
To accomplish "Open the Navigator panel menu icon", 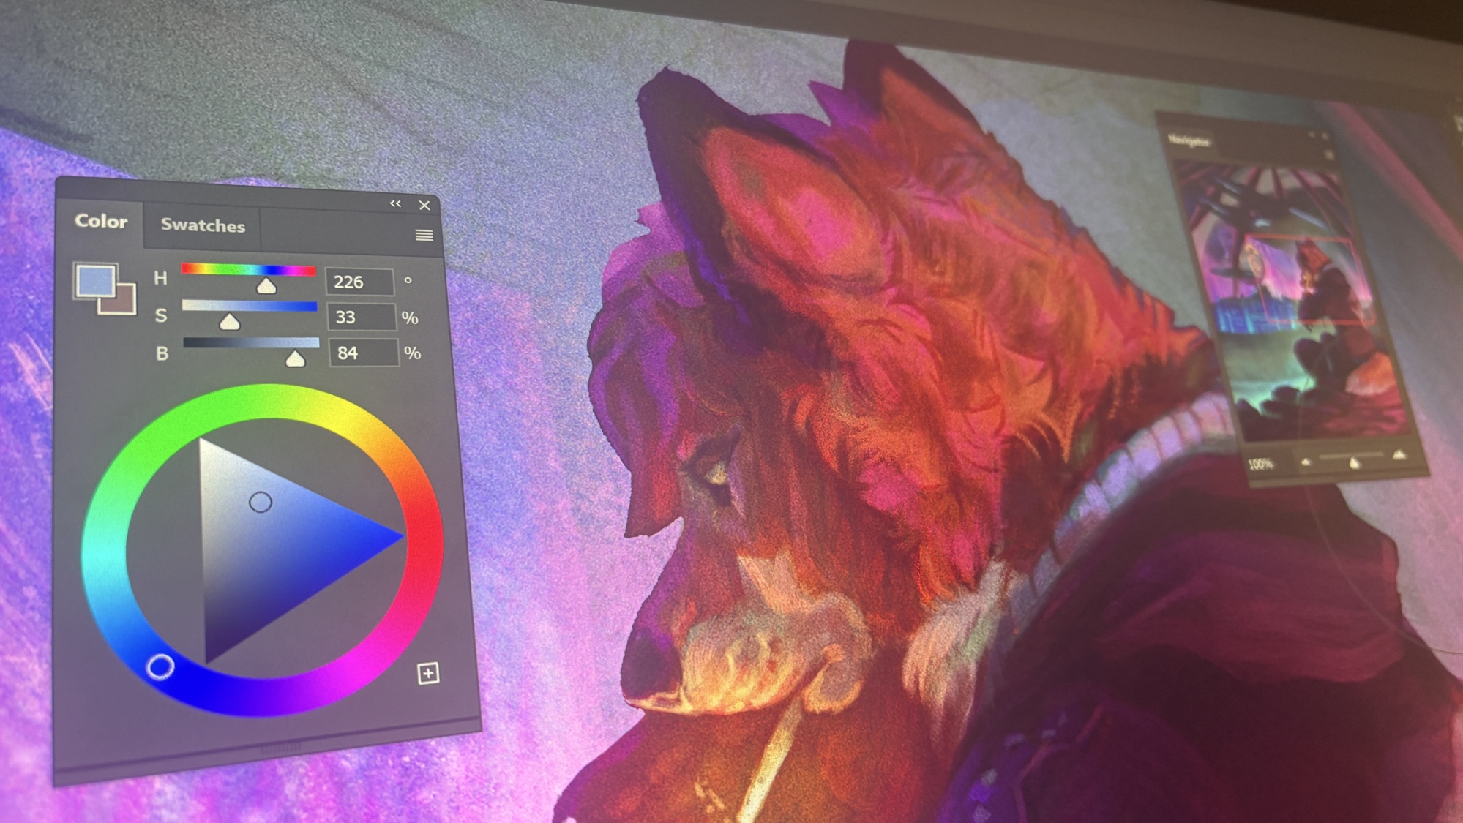I will 1329,155.
